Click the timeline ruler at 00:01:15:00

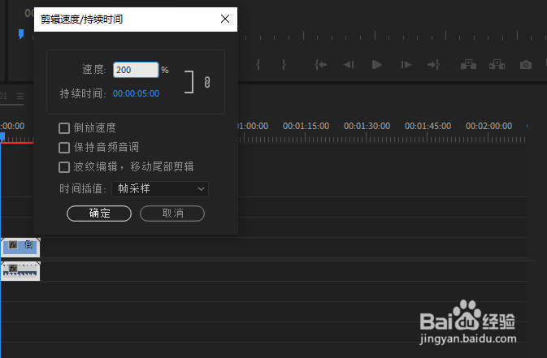click(306, 126)
